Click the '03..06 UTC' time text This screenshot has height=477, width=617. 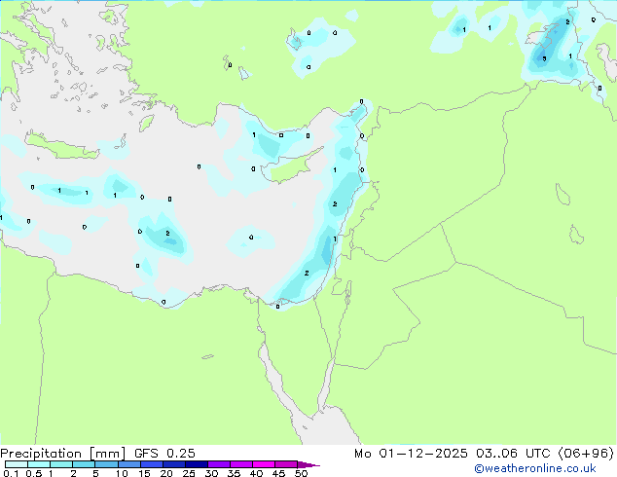click(513, 454)
